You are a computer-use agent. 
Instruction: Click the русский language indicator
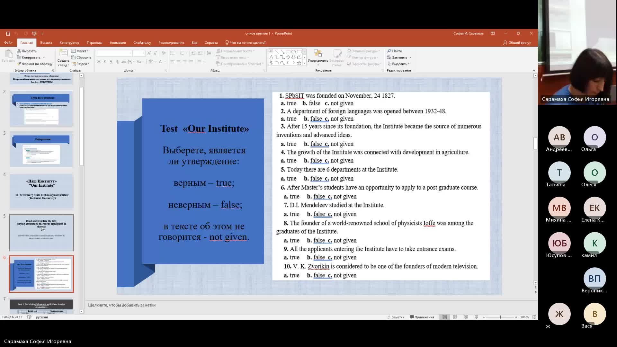42,317
